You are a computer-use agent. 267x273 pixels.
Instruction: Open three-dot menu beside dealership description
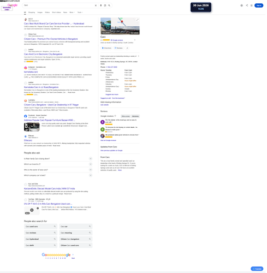(x=139, y=56)
